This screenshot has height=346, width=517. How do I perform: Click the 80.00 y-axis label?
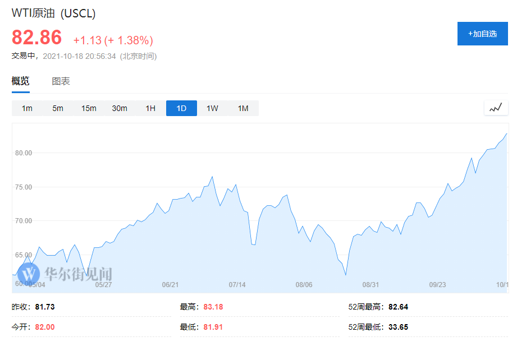24,153
